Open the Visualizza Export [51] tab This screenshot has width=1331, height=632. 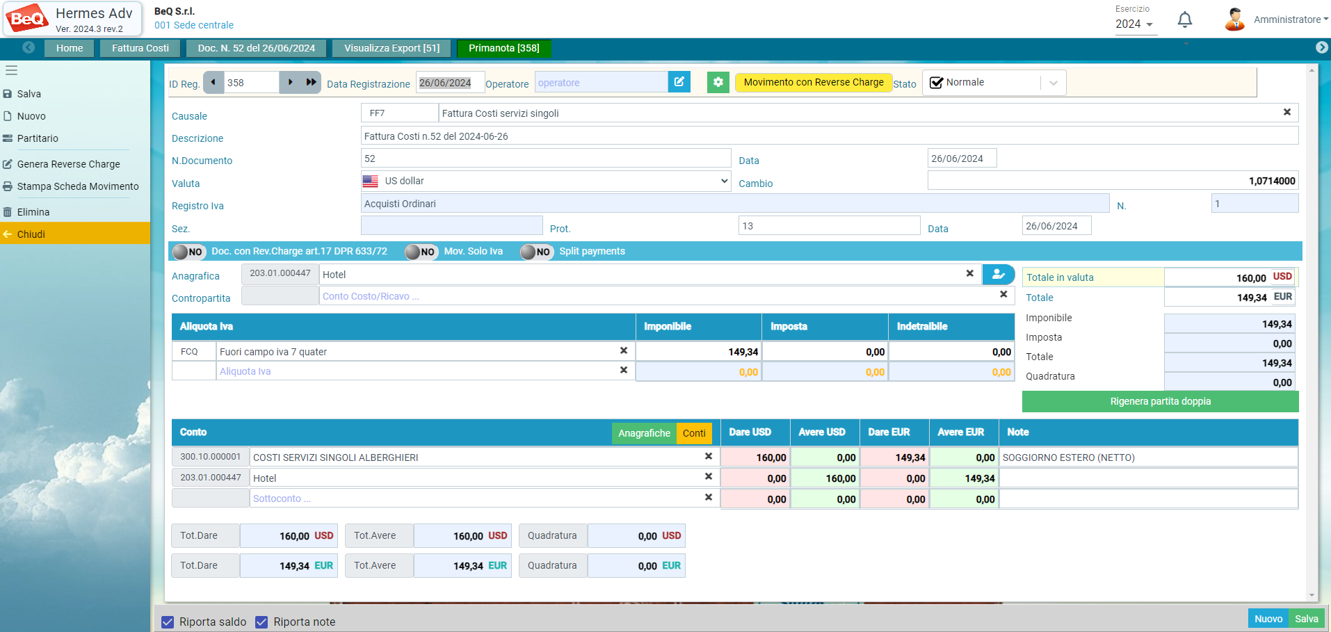[392, 48]
